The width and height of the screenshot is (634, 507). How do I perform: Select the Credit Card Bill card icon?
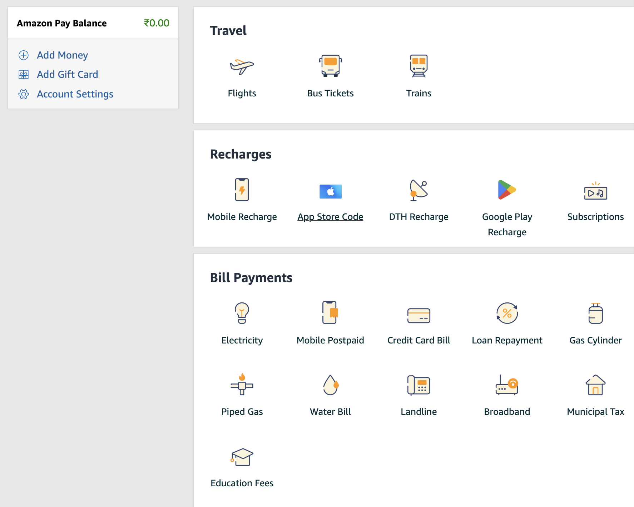point(418,316)
